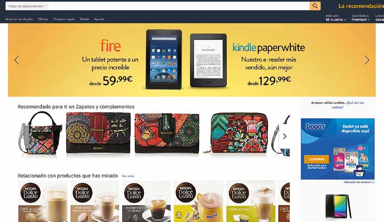Image resolution: width=384 pixels, height=222 pixels.
Task: Open the Dolce Gusto Espresso Intenso product
Action: point(146,201)
